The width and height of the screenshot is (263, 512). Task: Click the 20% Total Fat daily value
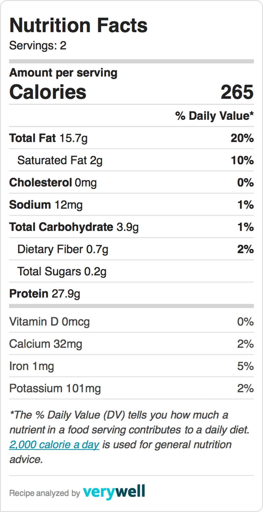click(x=242, y=138)
